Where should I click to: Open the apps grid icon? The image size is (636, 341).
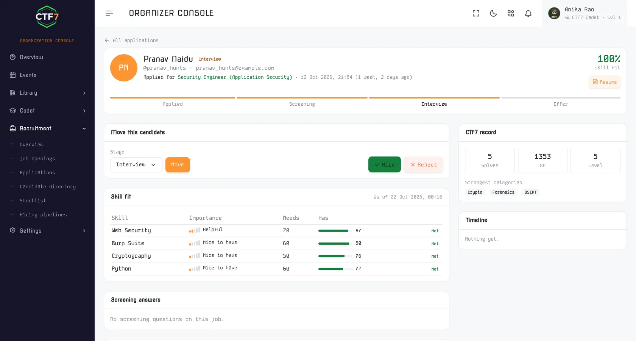click(511, 13)
